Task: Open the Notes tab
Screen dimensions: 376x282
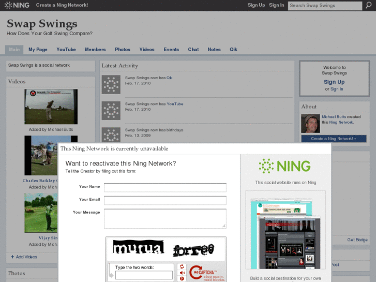Action: 214,50
